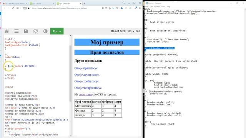246x138 pixels.
Task: Click the 'број часова' table header
Action: point(83,102)
